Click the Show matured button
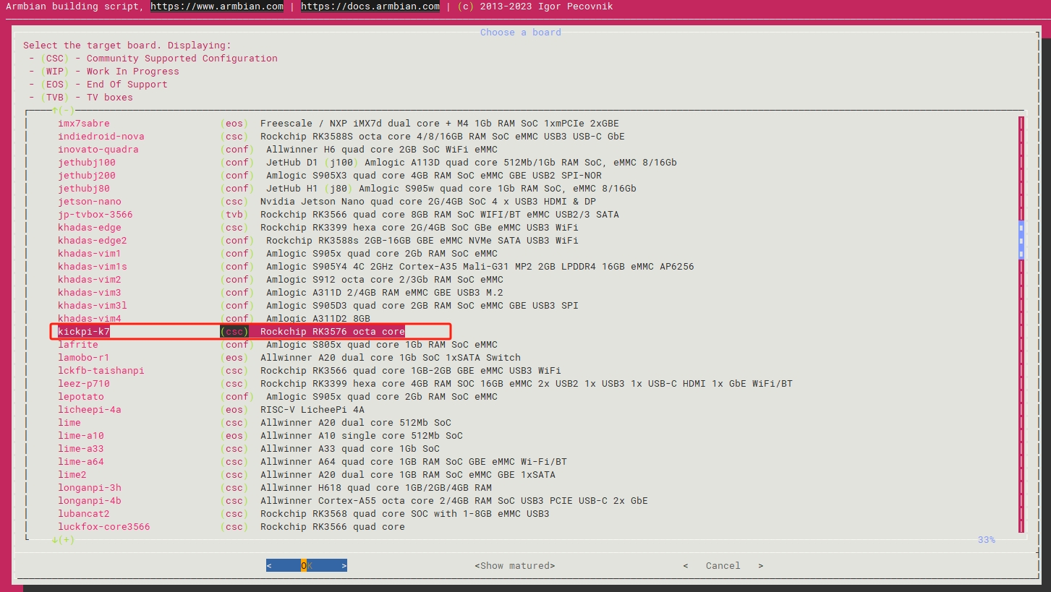Image resolution: width=1051 pixels, height=592 pixels. 514,565
